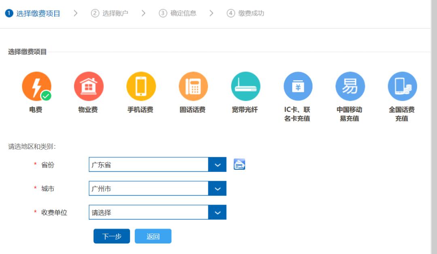Expand the 城市 city dropdown
Viewport: 437px width, 254px height.
[218, 188]
